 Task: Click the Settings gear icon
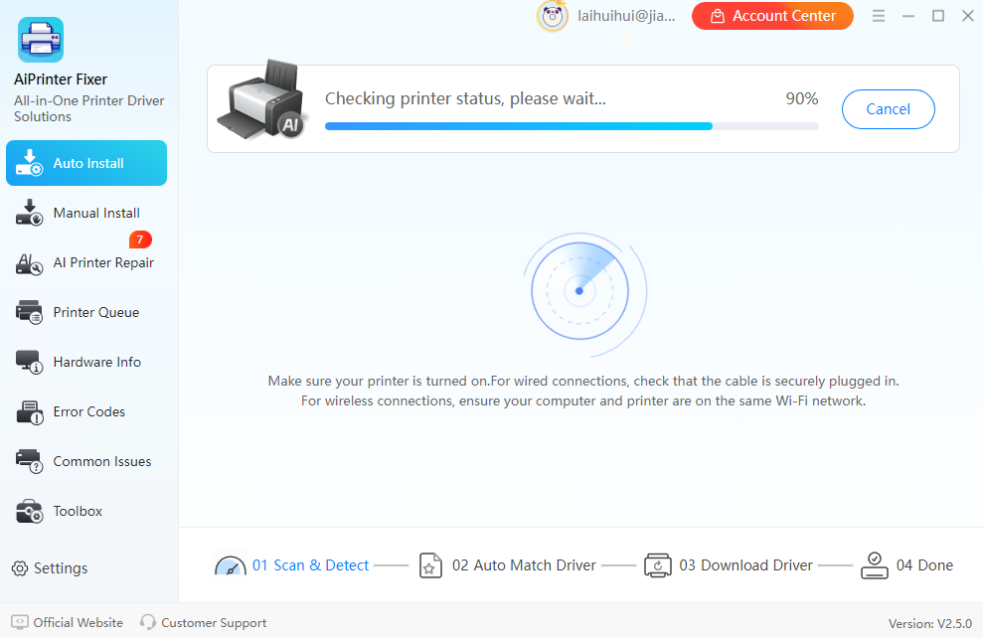(20, 568)
